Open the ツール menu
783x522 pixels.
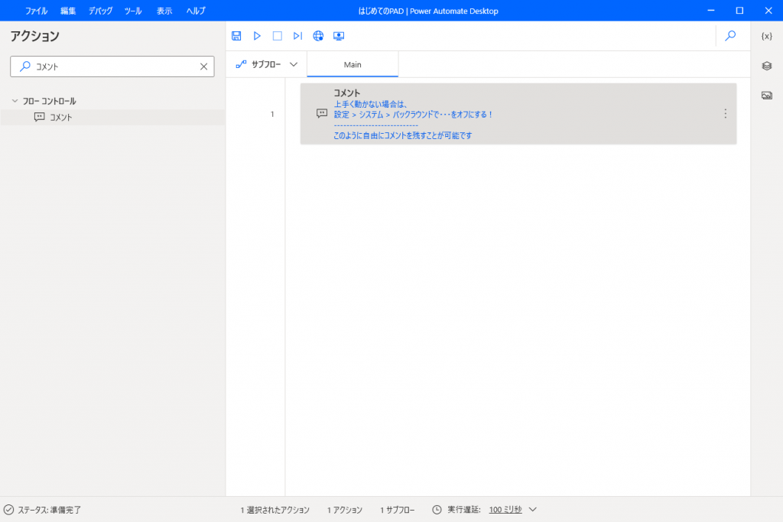click(x=133, y=11)
